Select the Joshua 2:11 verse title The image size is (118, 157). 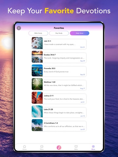49,96
